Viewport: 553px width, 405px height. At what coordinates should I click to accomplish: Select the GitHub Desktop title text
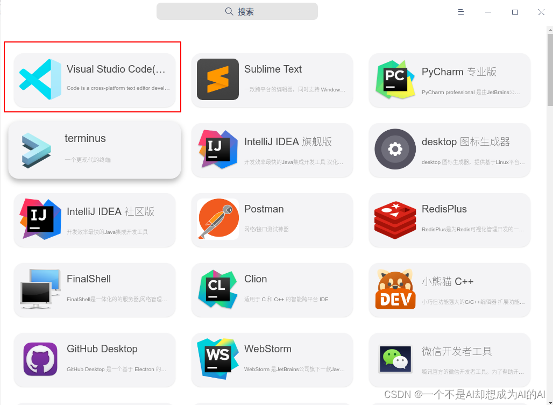coord(102,349)
